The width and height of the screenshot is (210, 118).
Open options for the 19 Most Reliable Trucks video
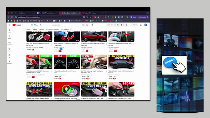[134, 71]
